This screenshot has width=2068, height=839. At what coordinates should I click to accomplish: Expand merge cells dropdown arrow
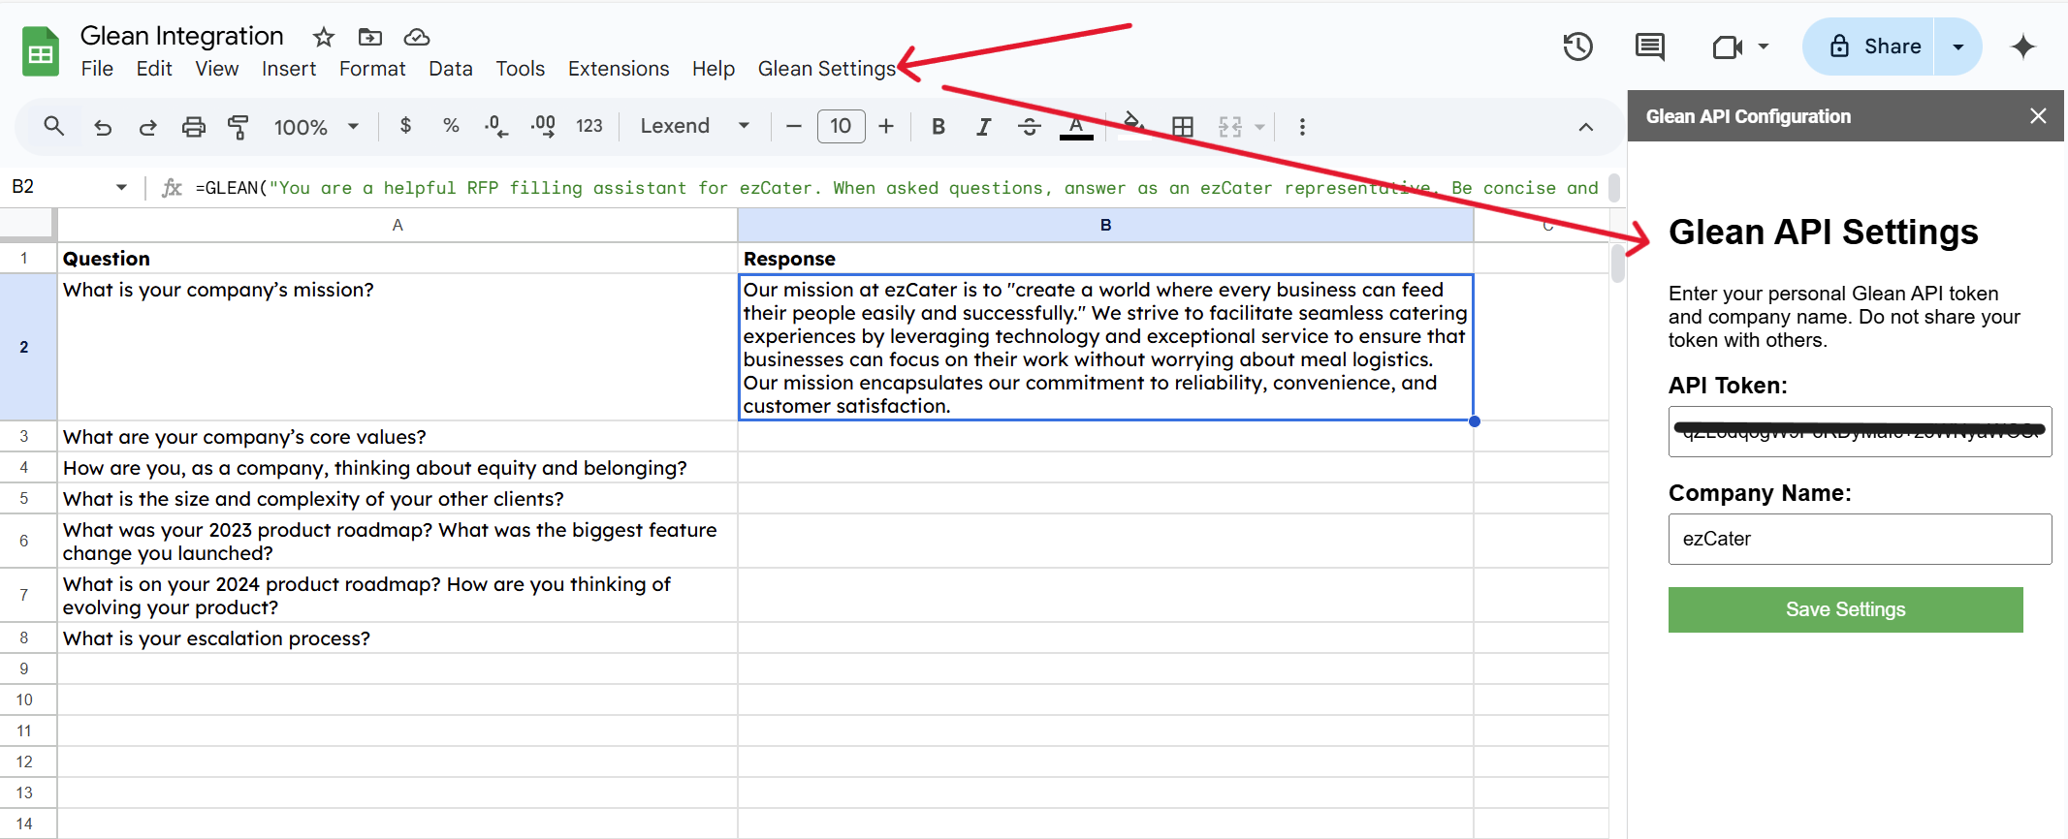pyautogui.click(x=1259, y=127)
